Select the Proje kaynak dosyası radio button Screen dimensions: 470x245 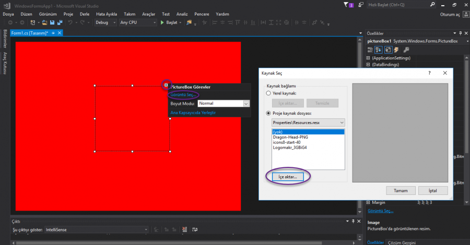tap(268, 113)
